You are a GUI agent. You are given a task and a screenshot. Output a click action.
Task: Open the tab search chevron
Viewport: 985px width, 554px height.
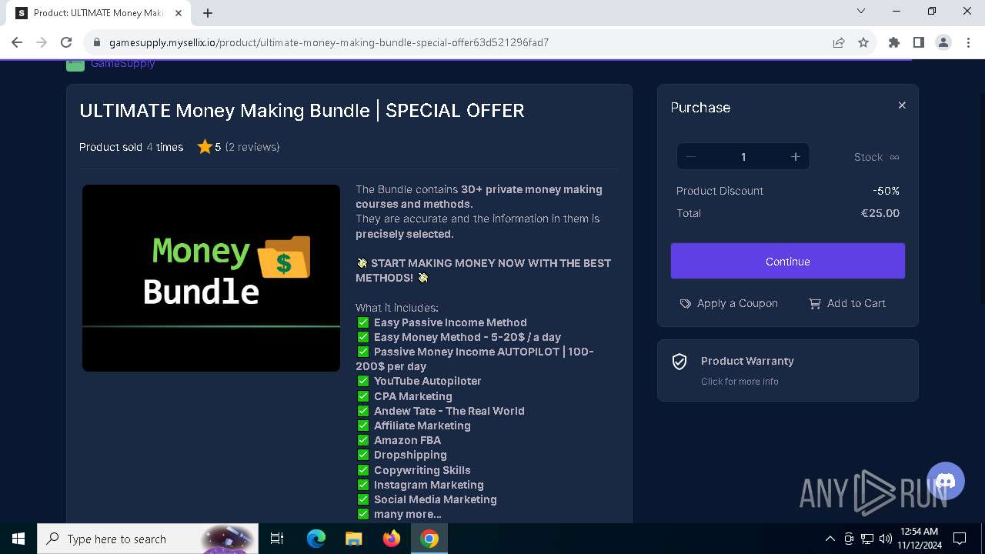click(861, 12)
